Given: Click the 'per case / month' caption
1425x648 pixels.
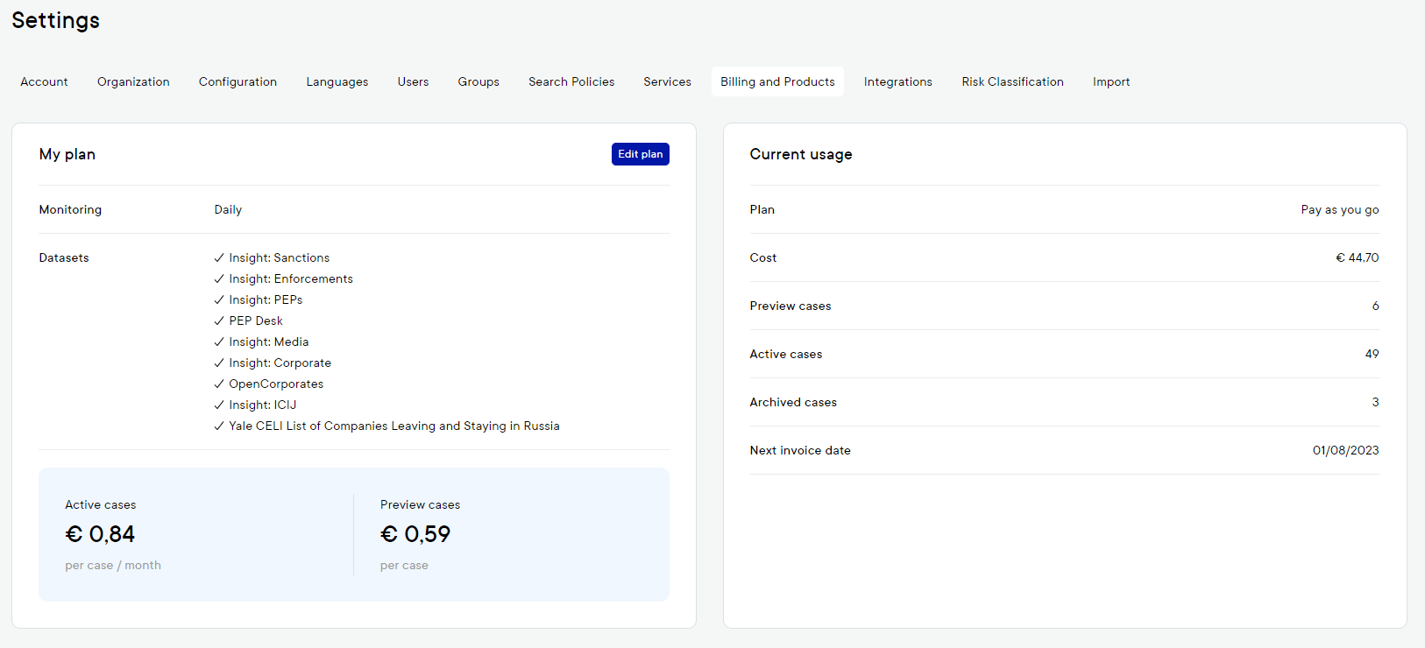Looking at the screenshot, I should click(x=113, y=565).
